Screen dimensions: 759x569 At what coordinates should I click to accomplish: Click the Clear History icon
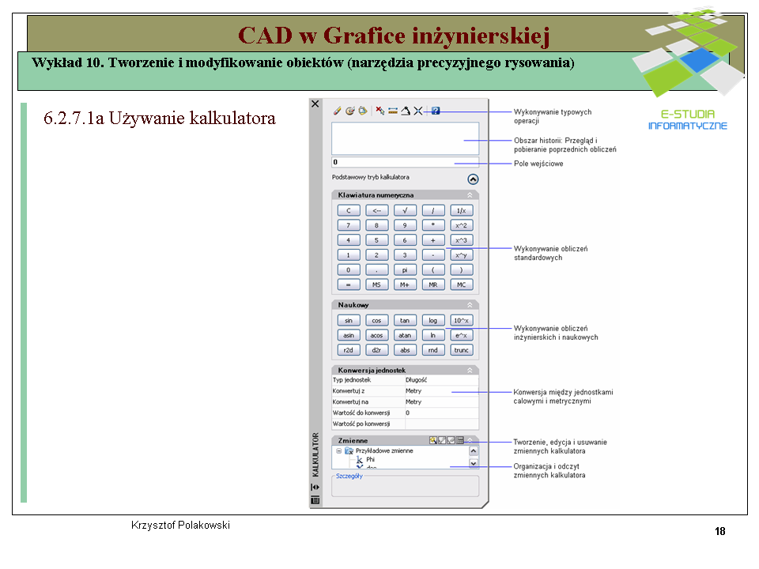[x=349, y=111]
